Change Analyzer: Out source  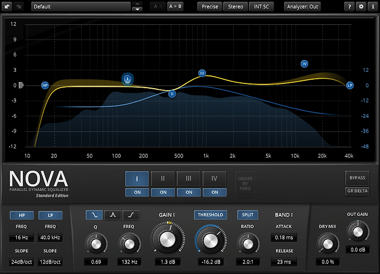pos(302,6)
